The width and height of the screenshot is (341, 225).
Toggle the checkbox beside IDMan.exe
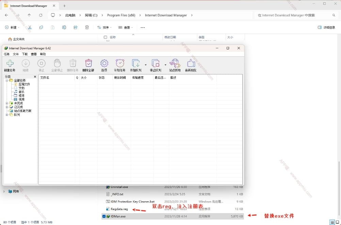point(104,216)
